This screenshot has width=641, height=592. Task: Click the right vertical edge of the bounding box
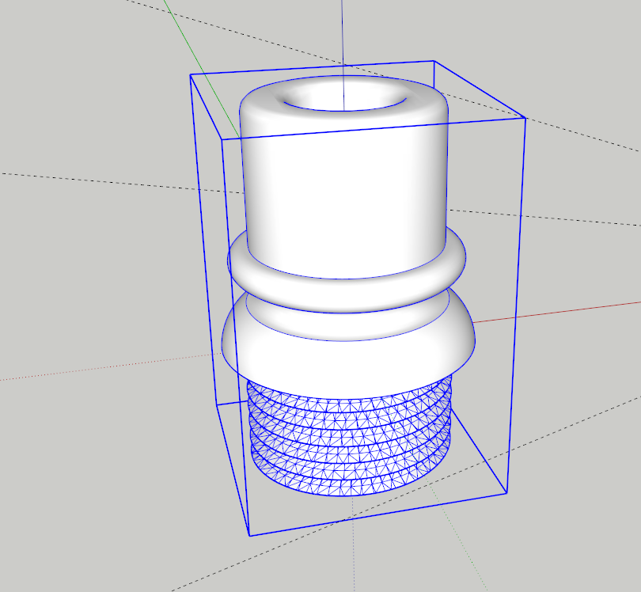[x=514, y=317]
